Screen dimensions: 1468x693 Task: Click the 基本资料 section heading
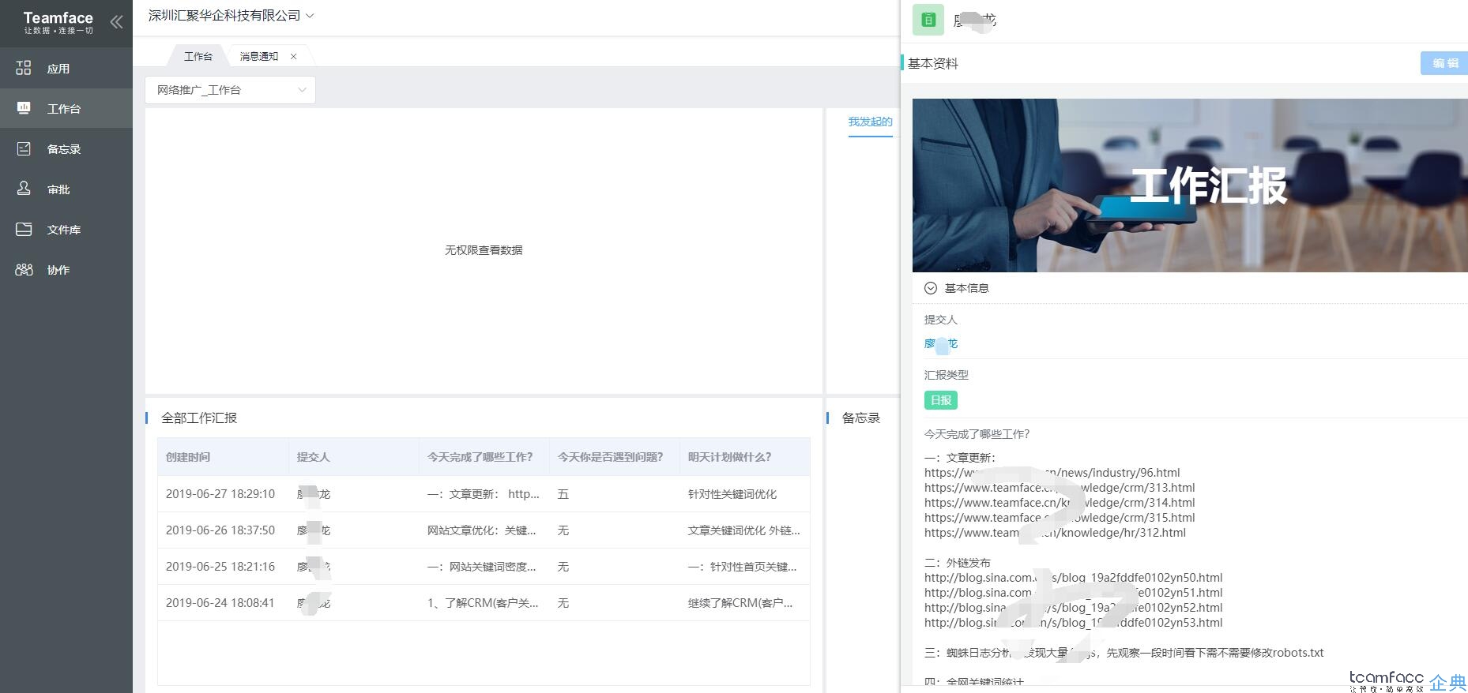[932, 63]
